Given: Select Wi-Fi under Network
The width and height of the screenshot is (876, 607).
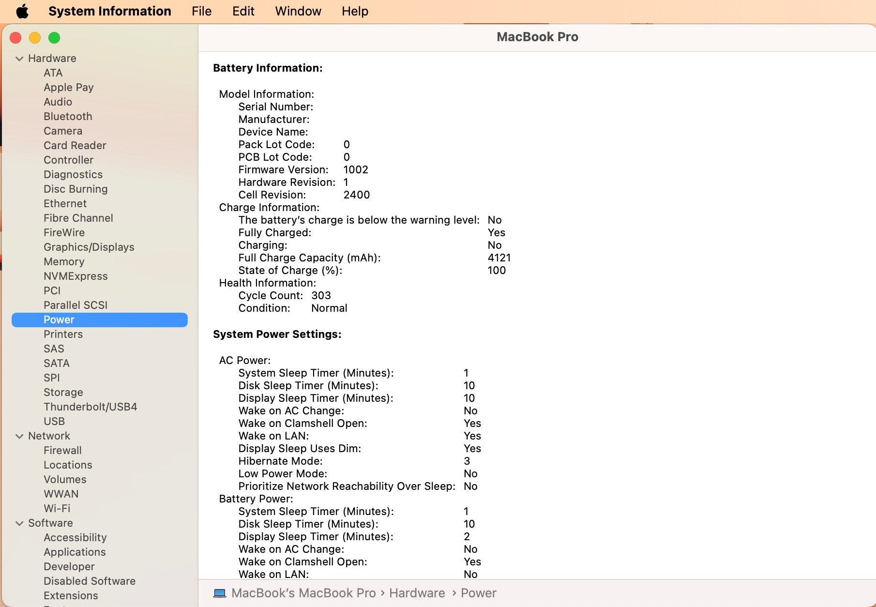Looking at the screenshot, I should click(57, 508).
